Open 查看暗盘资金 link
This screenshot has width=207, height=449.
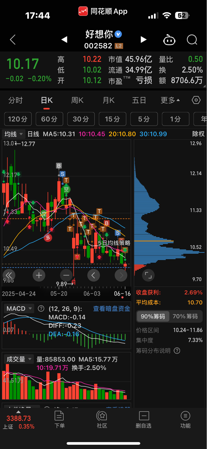coord(112,309)
